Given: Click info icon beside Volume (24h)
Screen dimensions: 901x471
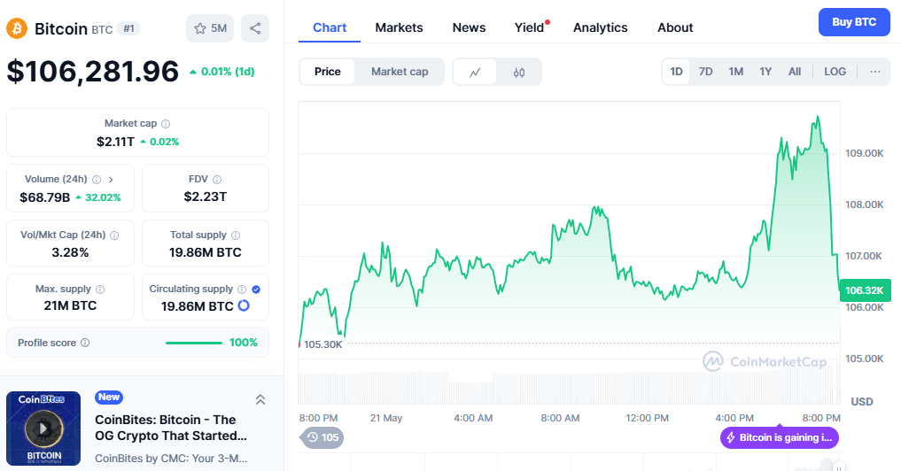Looking at the screenshot, I should point(97,179).
